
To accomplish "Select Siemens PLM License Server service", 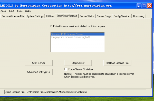I will coord(78,34).
